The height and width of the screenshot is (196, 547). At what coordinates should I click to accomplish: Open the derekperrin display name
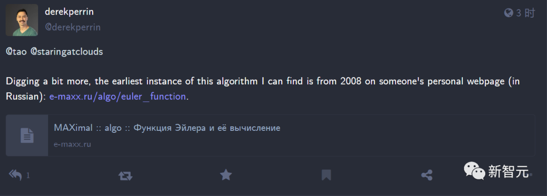[69, 12]
